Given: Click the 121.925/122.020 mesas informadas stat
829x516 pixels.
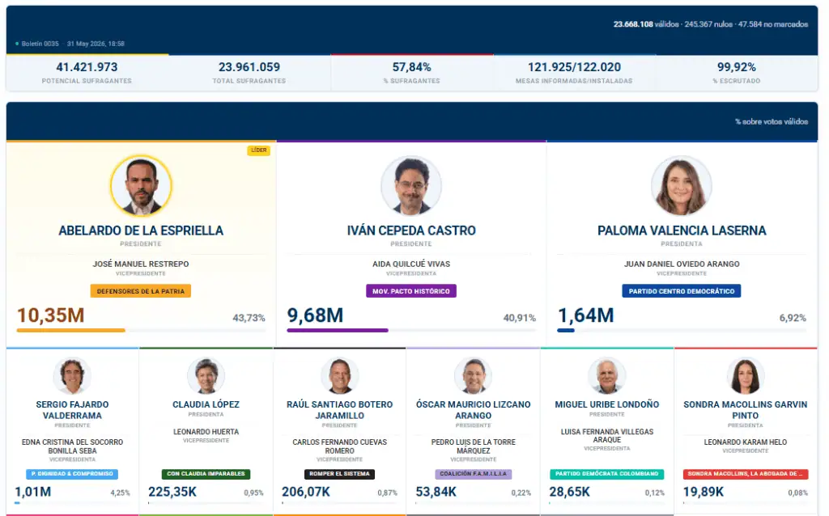Looking at the screenshot, I should [574, 72].
